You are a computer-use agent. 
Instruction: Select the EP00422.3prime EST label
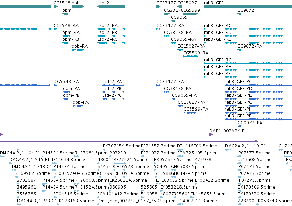pyautogui.click(x=212, y=180)
